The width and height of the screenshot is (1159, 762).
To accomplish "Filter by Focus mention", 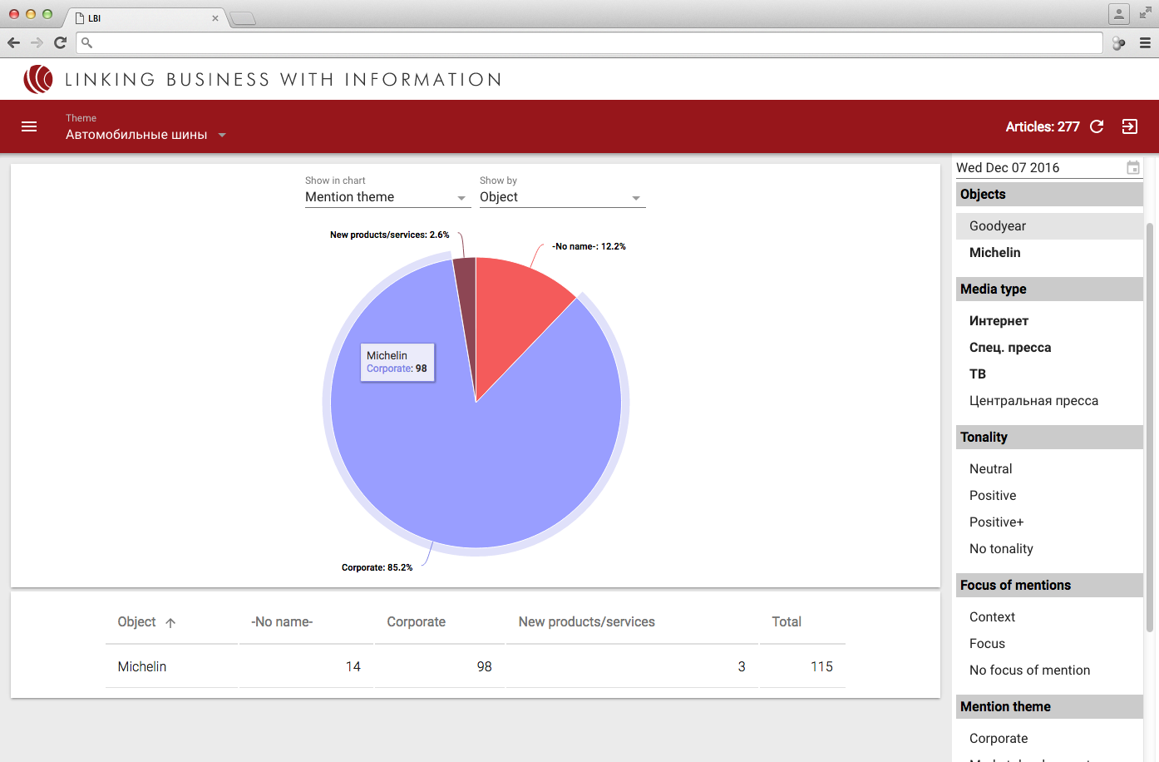I will tap(1049, 644).
